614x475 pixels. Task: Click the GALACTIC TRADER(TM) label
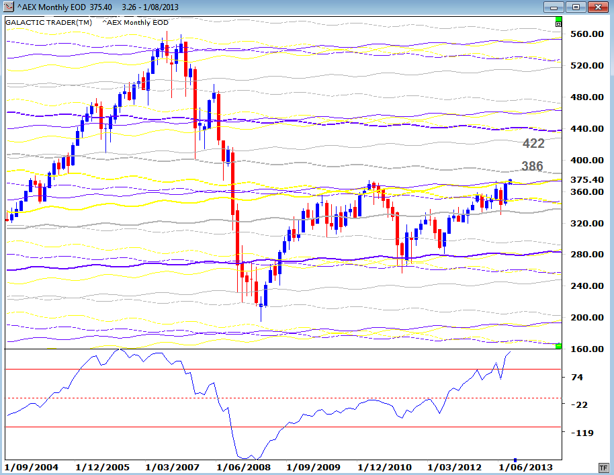tap(48, 22)
